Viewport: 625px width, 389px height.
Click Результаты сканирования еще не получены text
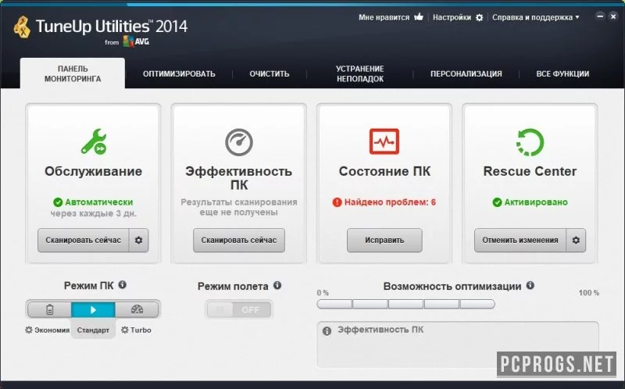239,207
